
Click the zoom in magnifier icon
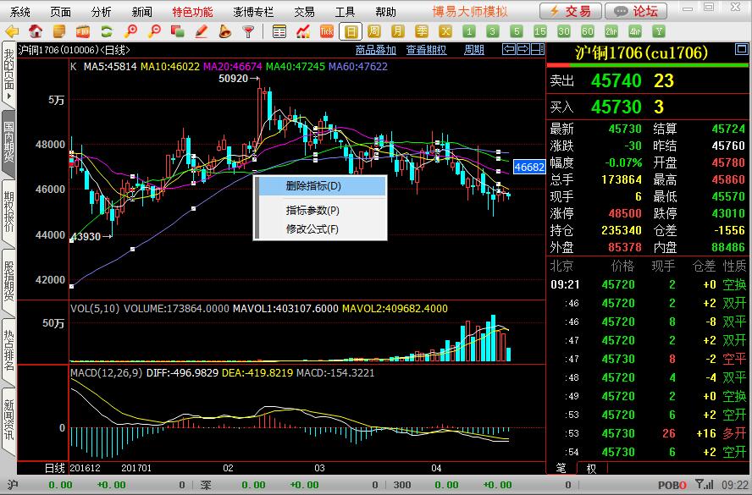click(x=131, y=32)
